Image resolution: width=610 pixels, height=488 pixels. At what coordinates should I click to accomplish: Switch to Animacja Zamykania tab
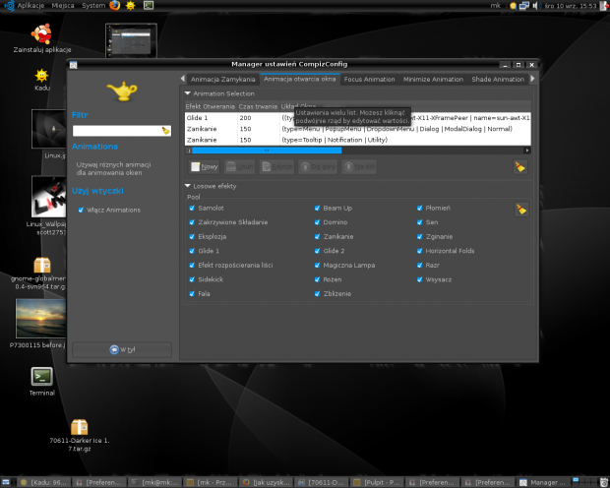222,79
